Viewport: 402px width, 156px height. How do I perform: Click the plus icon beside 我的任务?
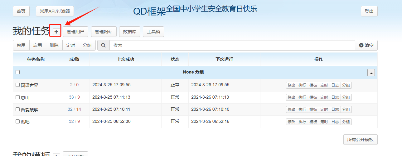(56, 32)
